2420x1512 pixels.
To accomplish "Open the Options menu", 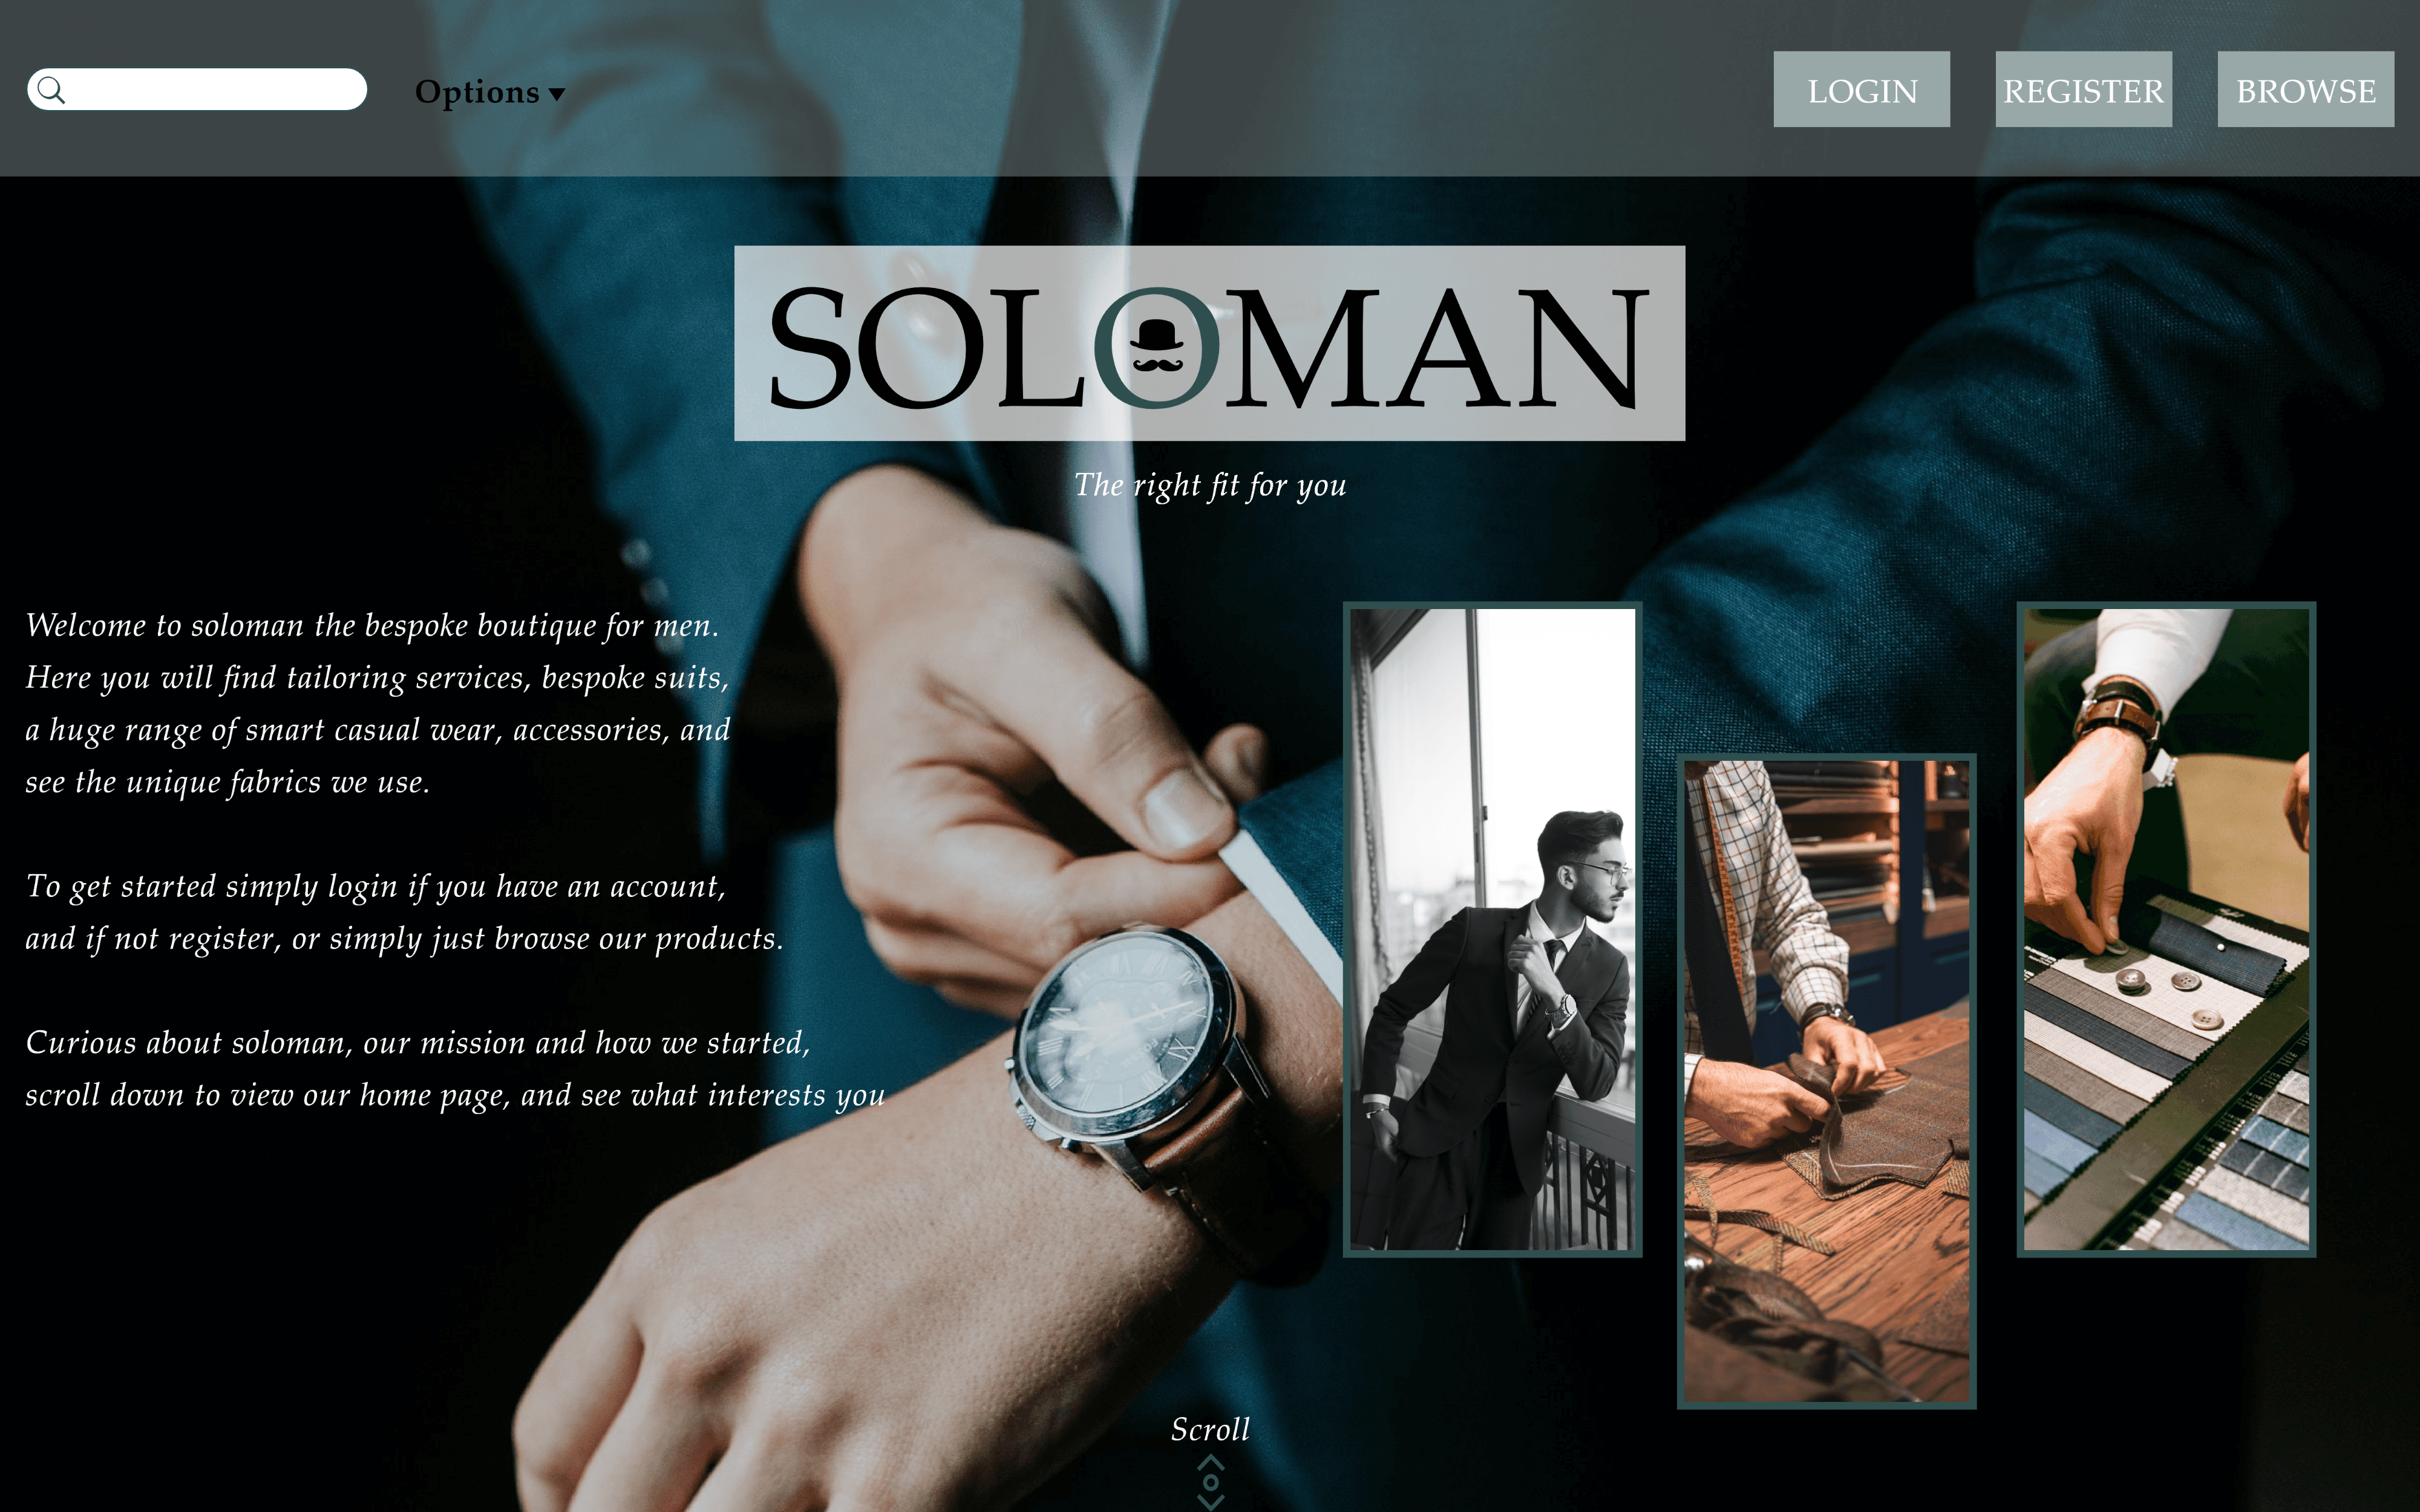I will (490, 92).
